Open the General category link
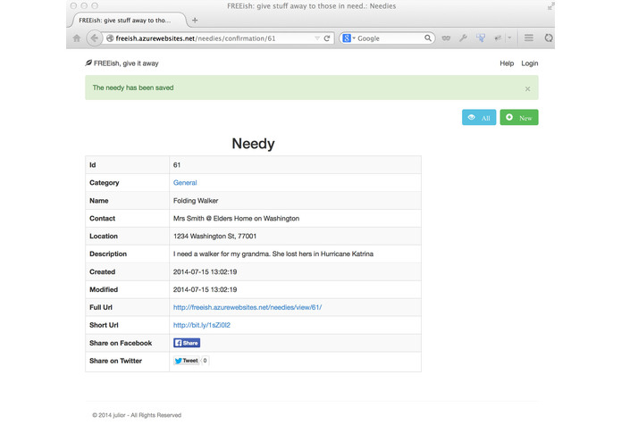Image resolution: width=621 pixels, height=441 pixels. coord(185,183)
